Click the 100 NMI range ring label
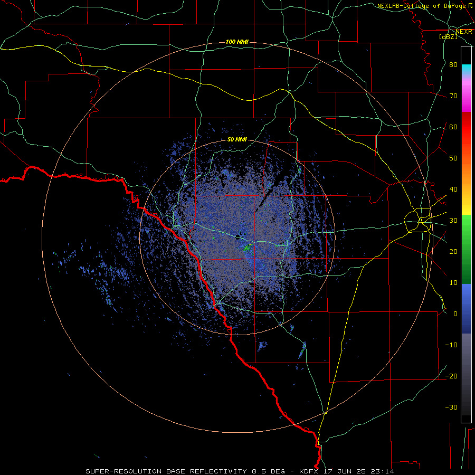Screen dimensions: 475x475 [x=237, y=42]
